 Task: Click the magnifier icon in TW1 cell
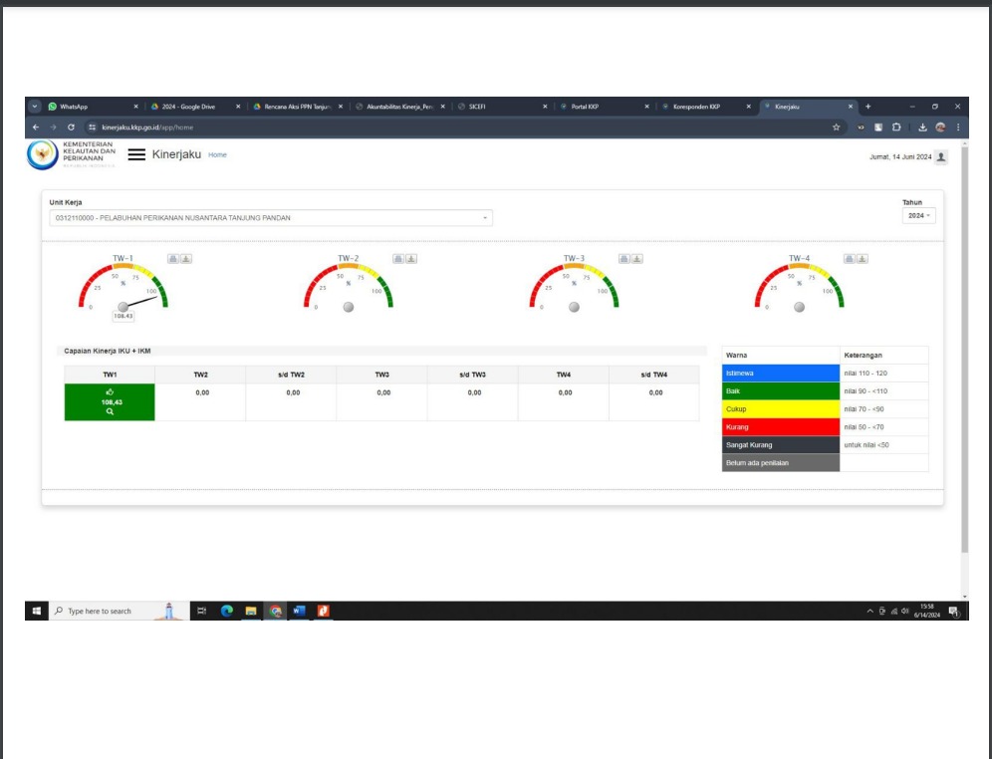coord(111,411)
